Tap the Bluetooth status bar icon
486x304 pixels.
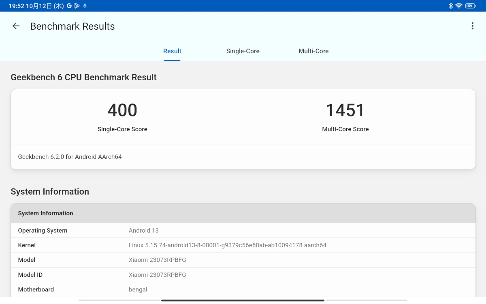point(450,6)
